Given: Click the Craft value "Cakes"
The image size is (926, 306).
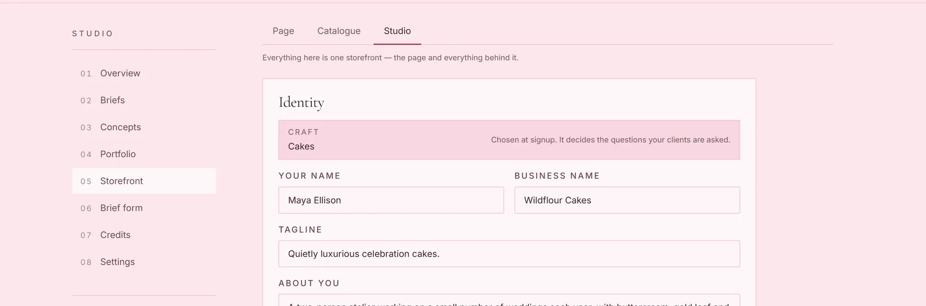Looking at the screenshot, I should (302, 147).
